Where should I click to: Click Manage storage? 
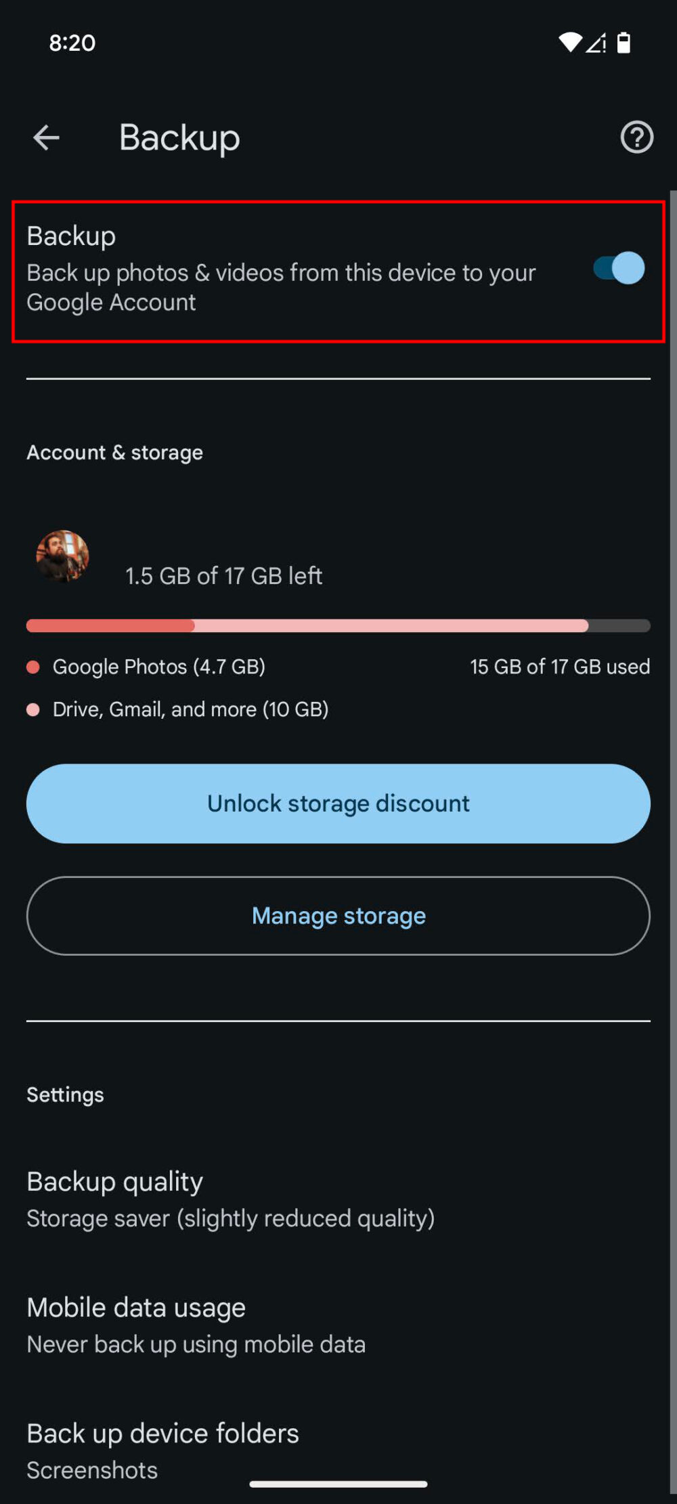(338, 916)
